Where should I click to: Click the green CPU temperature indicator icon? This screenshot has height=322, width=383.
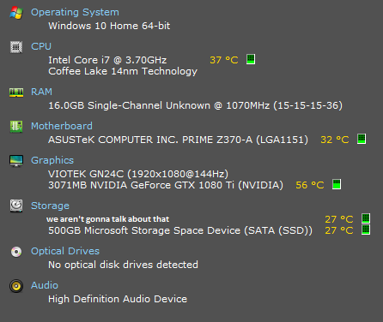(x=251, y=59)
